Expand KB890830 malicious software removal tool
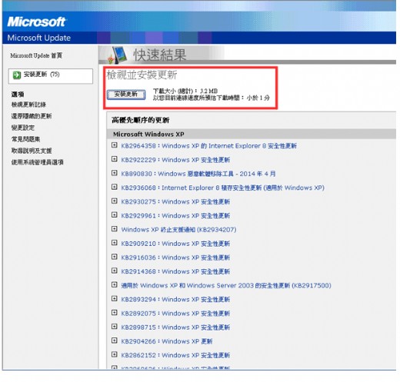The image size is (400, 382). (x=115, y=173)
